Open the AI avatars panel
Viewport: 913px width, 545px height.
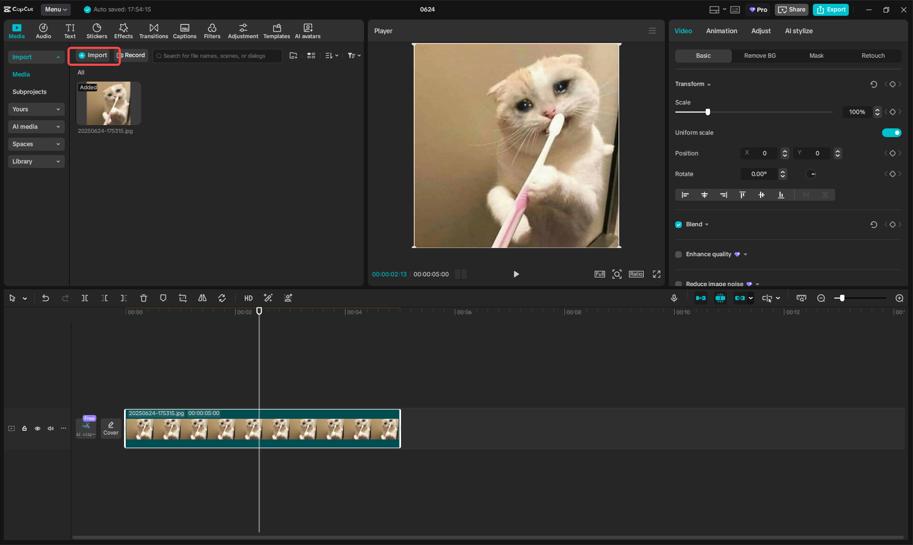pos(307,30)
